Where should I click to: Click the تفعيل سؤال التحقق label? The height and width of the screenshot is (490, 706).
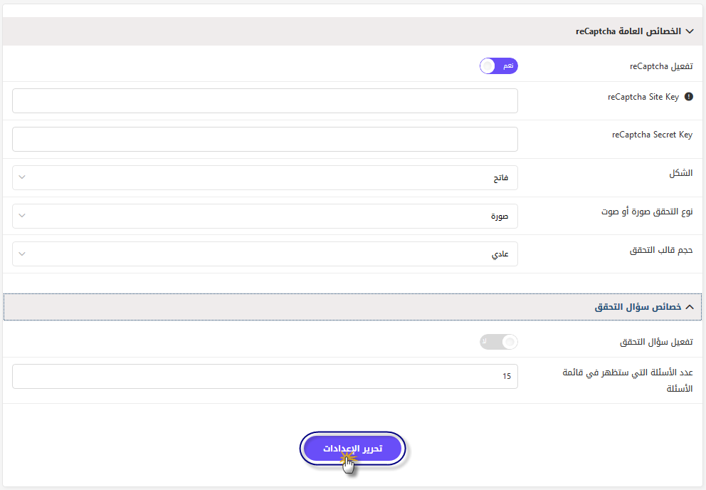(x=656, y=342)
